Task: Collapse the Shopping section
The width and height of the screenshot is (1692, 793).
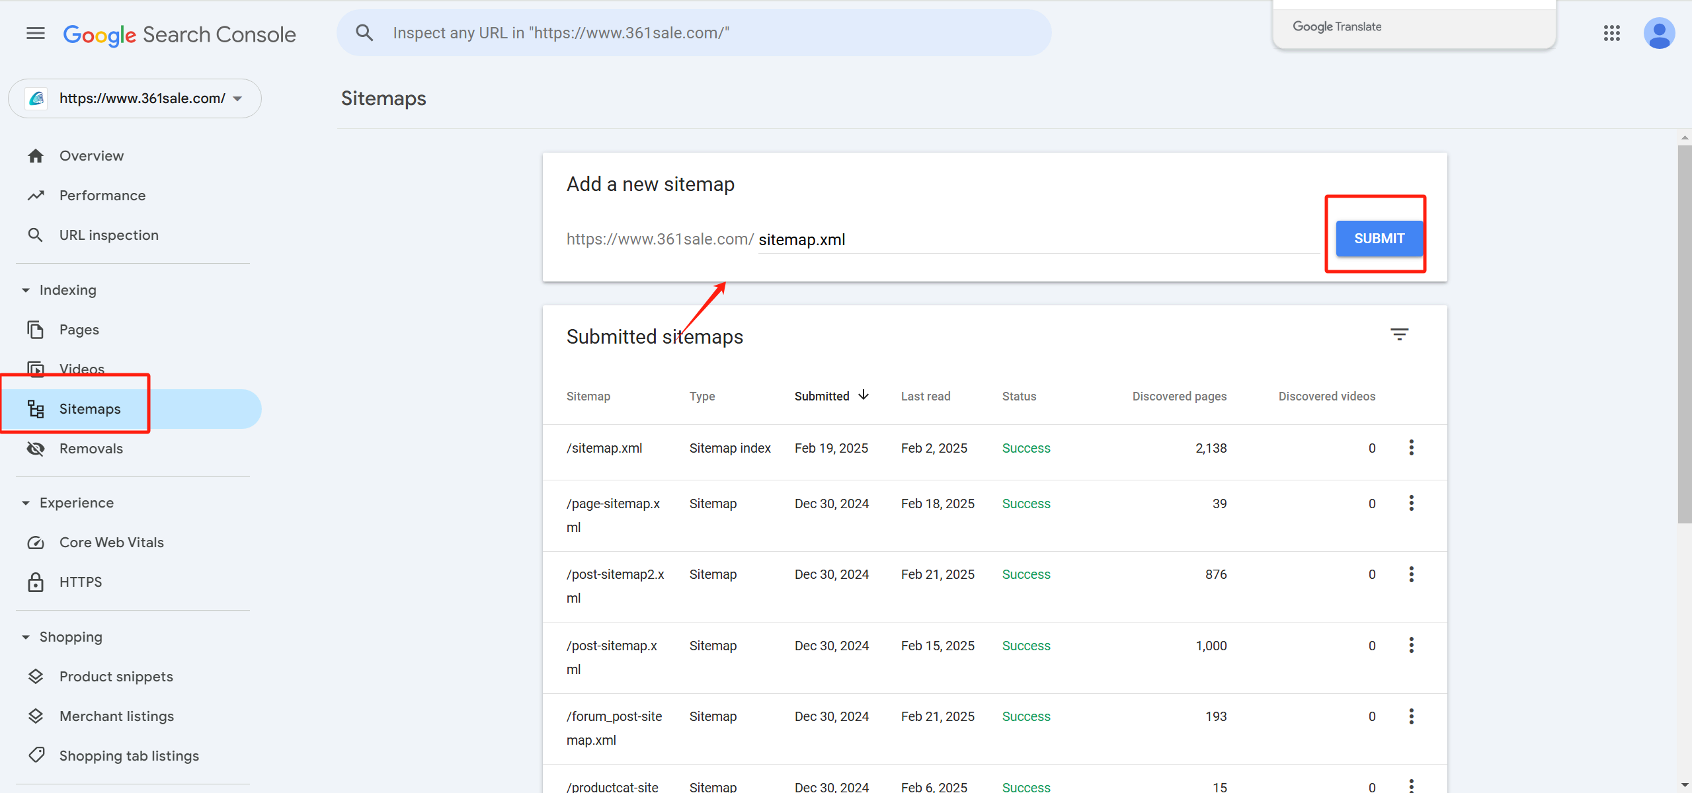Action: pos(25,636)
